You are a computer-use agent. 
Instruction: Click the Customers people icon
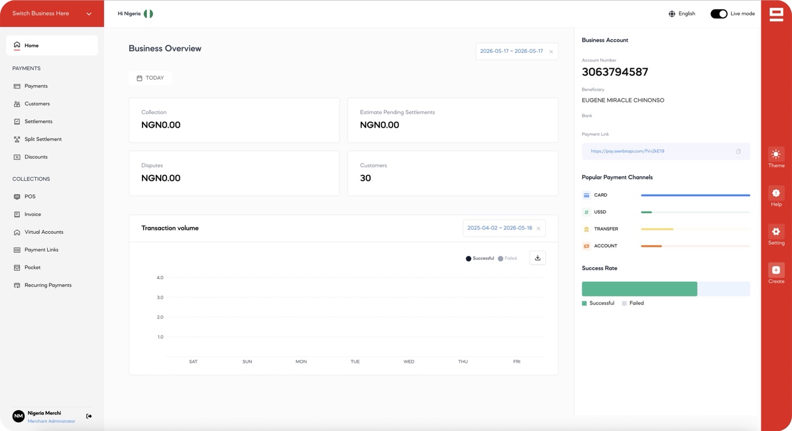click(x=17, y=104)
